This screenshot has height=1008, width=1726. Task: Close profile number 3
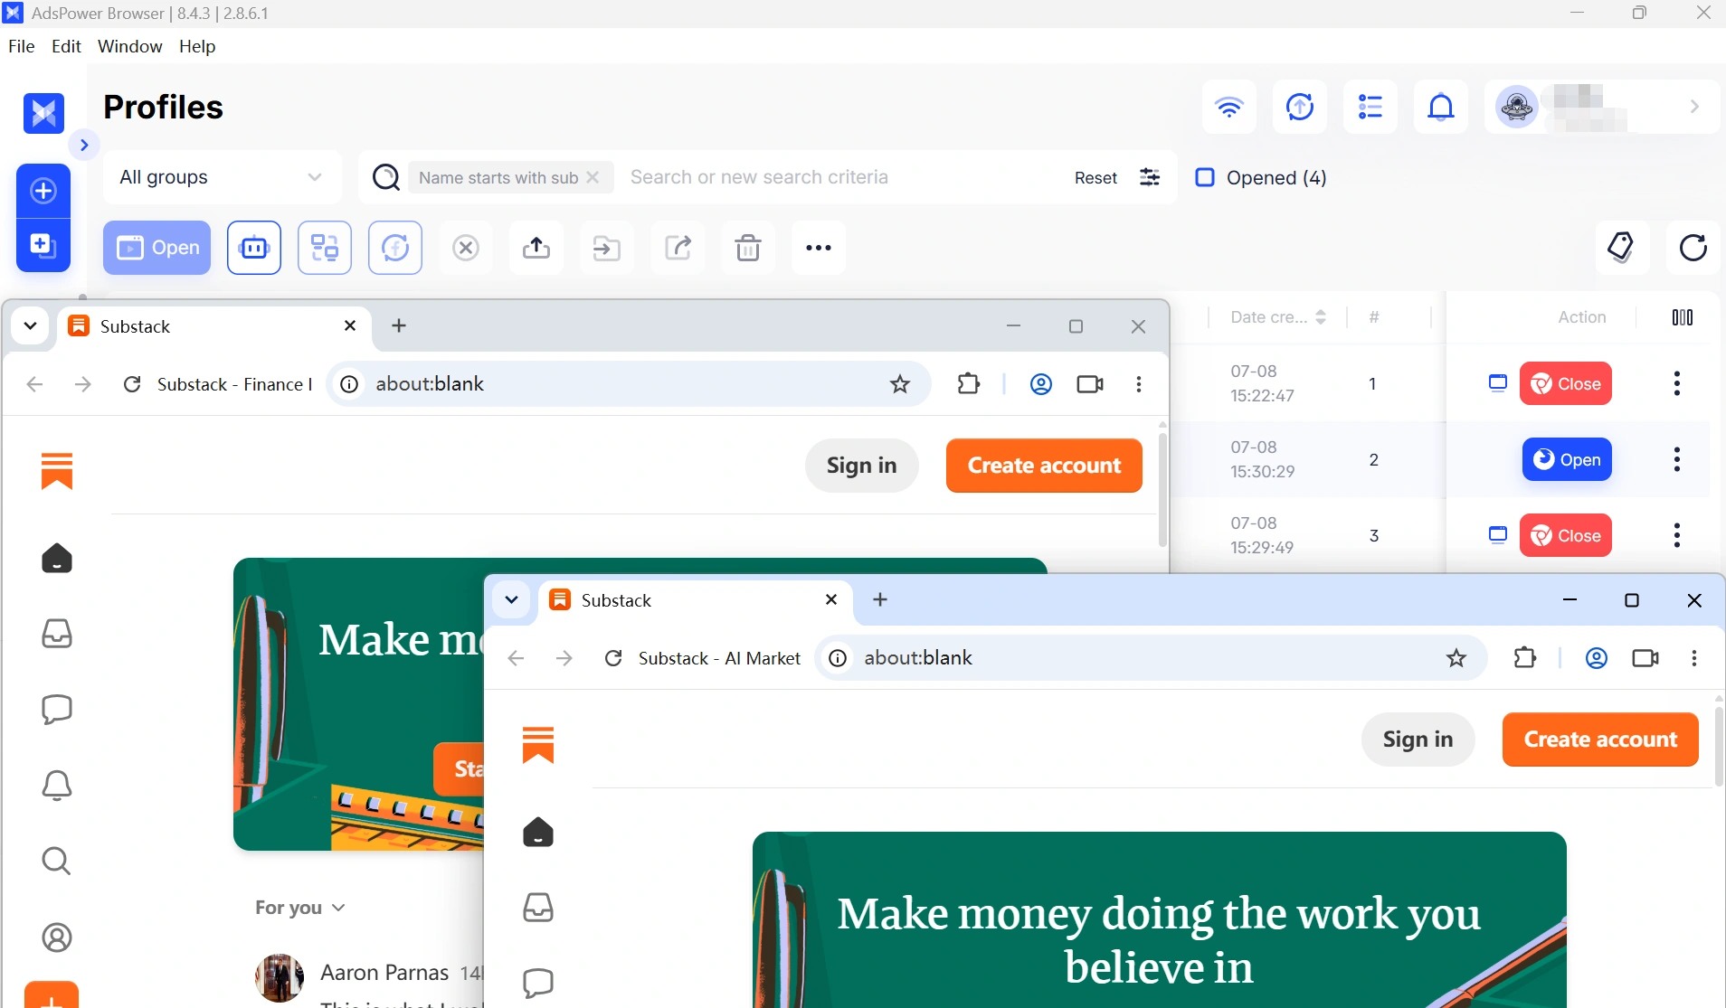click(1566, 535)
